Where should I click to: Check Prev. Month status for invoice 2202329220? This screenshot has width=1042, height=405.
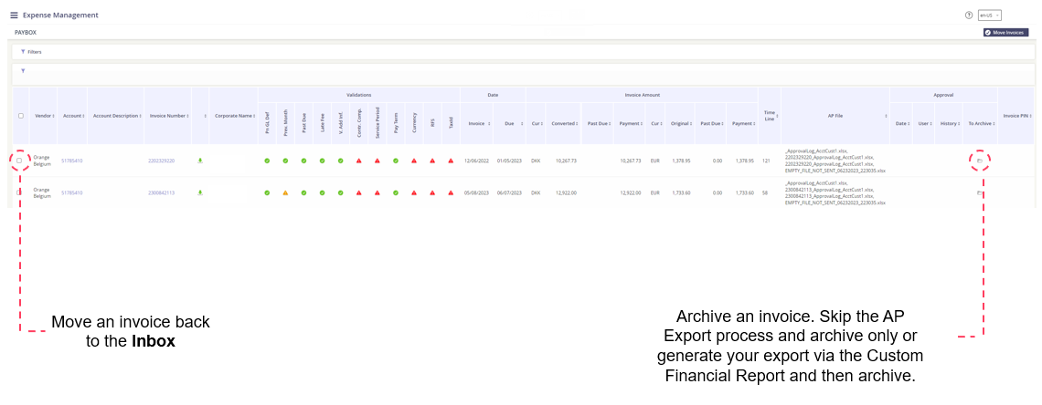tap(285, 161)
